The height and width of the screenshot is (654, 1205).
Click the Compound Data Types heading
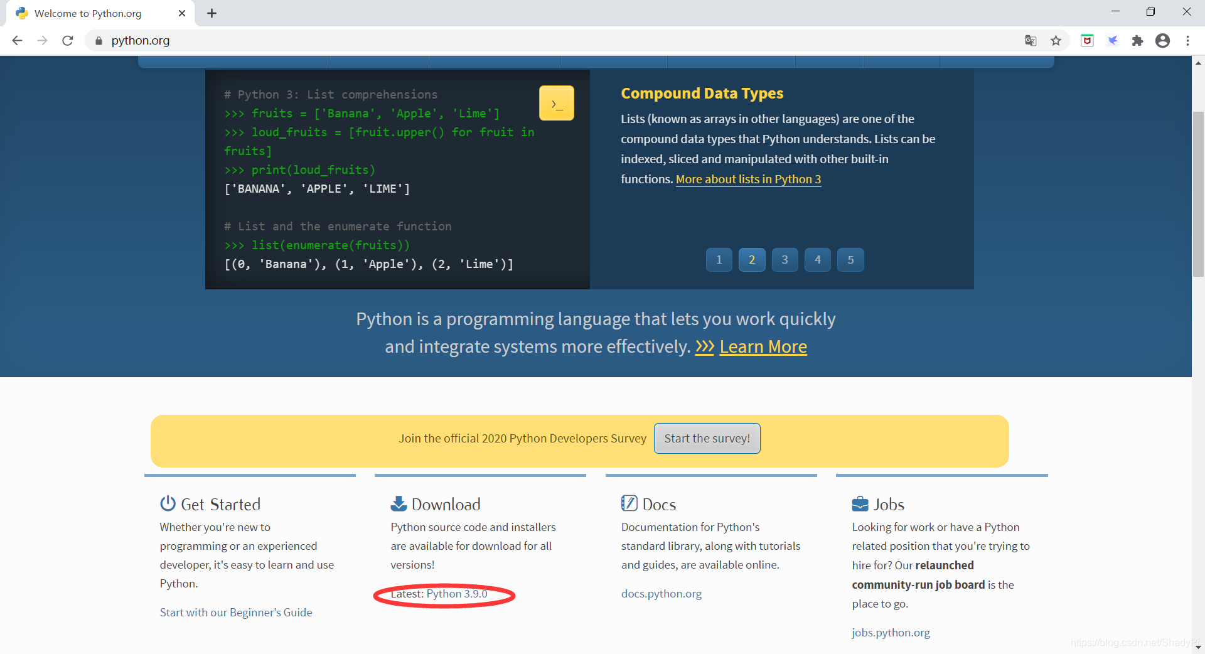pyautogui.click(x=702, y=94)
